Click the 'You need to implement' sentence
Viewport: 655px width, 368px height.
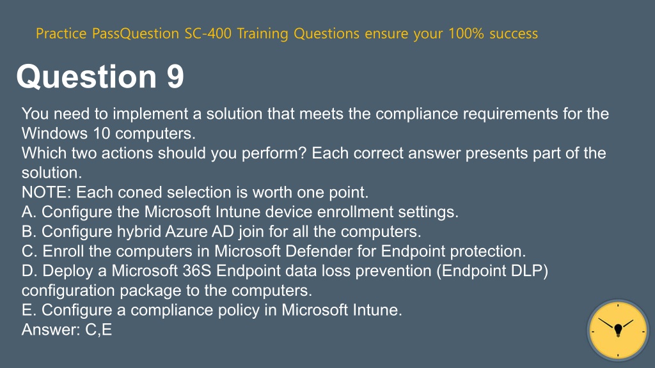click(x=315, y=123)
